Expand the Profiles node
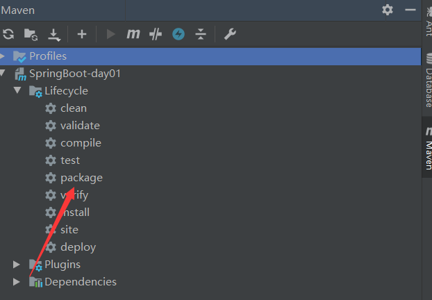The width and height of the screenshot is (432, 300). tap(3, 56)
